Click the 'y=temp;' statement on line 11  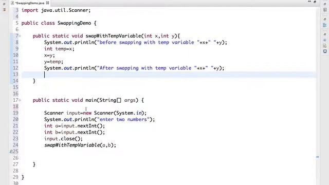coord(53,62)
